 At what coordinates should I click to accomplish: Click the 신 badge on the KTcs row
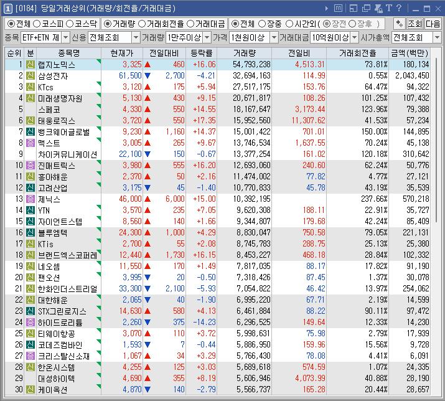pos(30,87)
